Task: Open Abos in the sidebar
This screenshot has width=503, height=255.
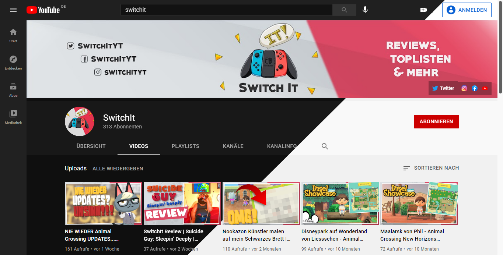Action: (x=13, y=90)
